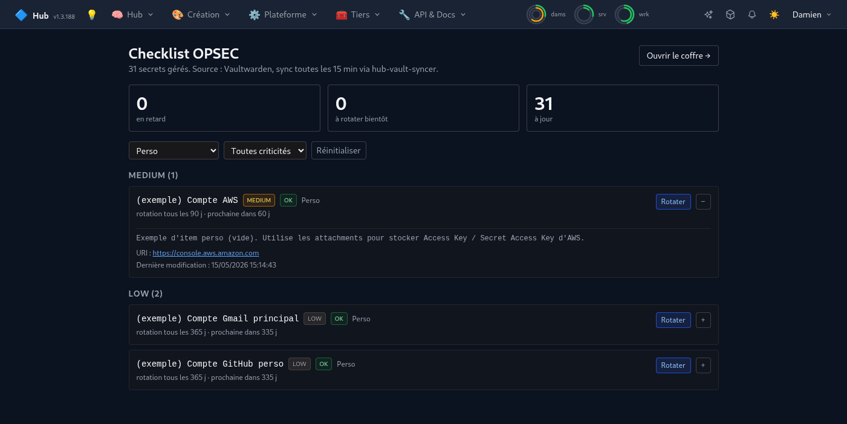Screen dimensions: 847x424
Task: Expand the Compte GitHub perso item
Action: 703,365
